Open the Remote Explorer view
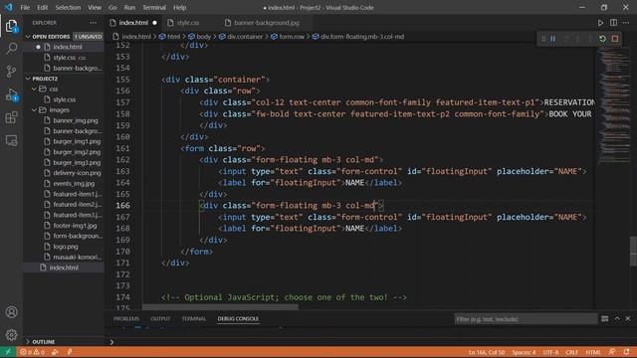Image resolution: width=637 pixels, height=358 pixels. coord(11,140)
